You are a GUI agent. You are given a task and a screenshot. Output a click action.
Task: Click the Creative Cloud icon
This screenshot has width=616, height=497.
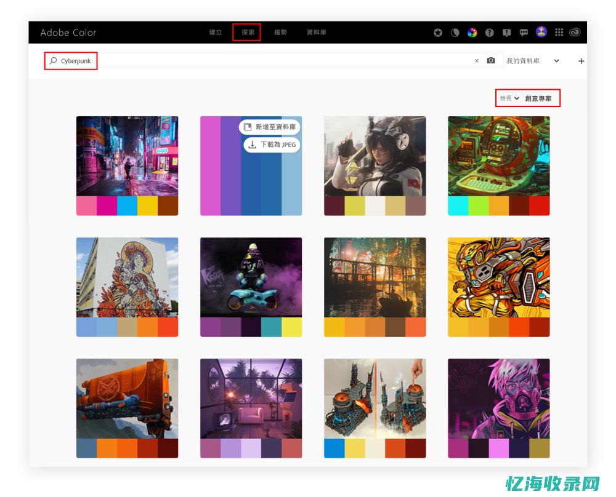coord(575,33)
